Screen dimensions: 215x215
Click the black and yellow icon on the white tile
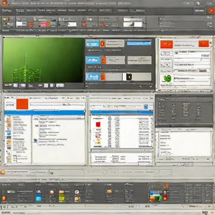click(129, 77)
